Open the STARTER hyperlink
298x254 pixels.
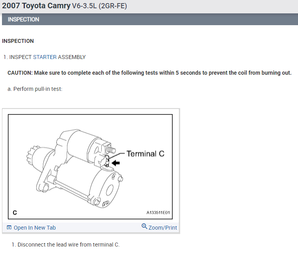point(45,57)
